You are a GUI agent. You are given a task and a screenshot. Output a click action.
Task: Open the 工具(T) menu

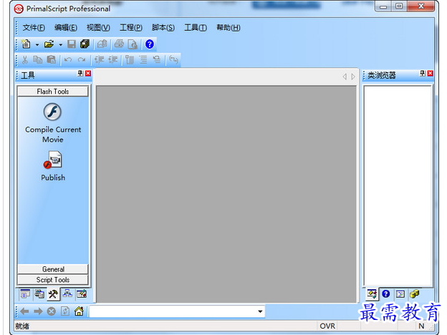point(196,28)
